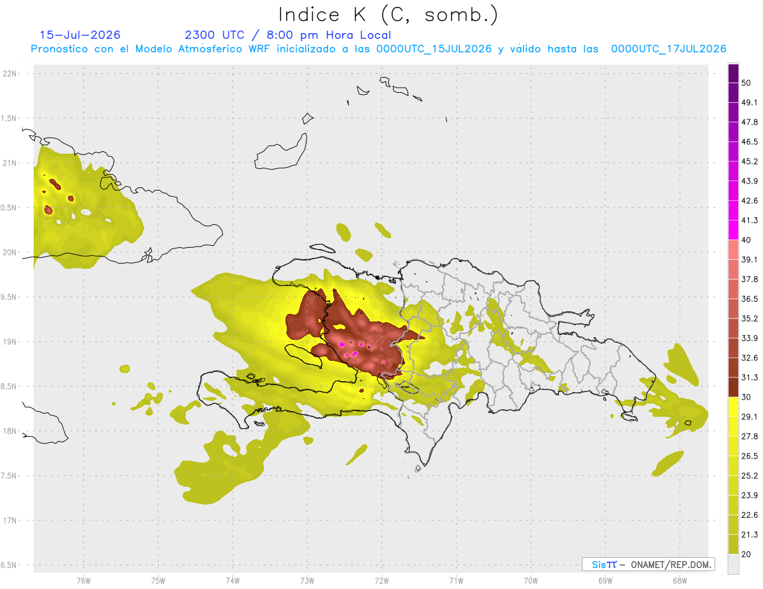Click the "18N" latitude label
The image size is (763, 589).
pos(11,431)
